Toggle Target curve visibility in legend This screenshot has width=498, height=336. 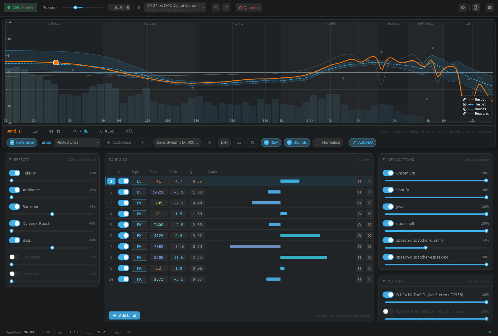click(465, 105)
